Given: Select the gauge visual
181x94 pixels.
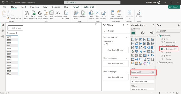Looking at the screenshot, I should pos(145,51).
